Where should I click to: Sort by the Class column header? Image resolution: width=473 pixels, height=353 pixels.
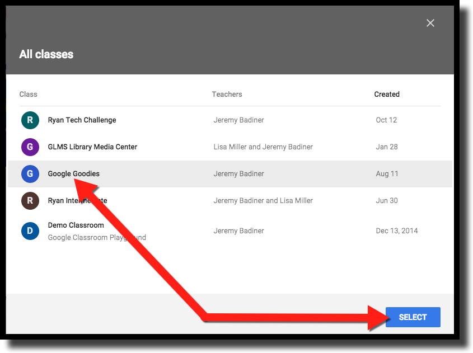point(29,95)
